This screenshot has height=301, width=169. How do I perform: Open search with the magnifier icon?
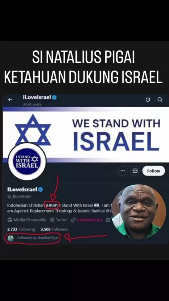click(x=160, y=99)
